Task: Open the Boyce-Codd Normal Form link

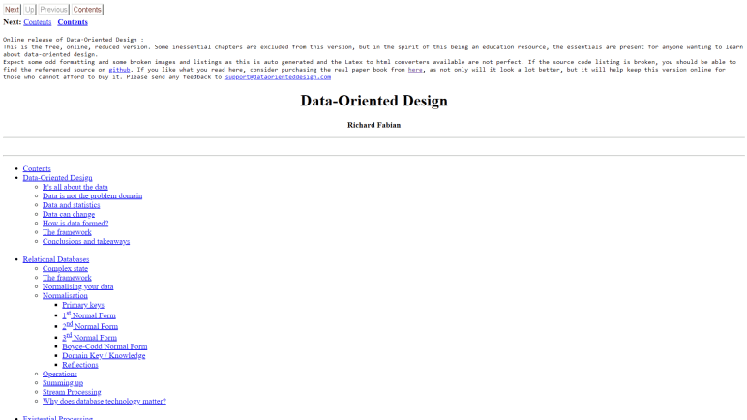Action: point(105,346)
